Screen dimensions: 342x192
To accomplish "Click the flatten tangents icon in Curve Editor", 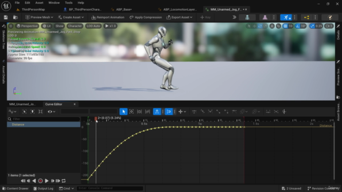I will [268, 111].
